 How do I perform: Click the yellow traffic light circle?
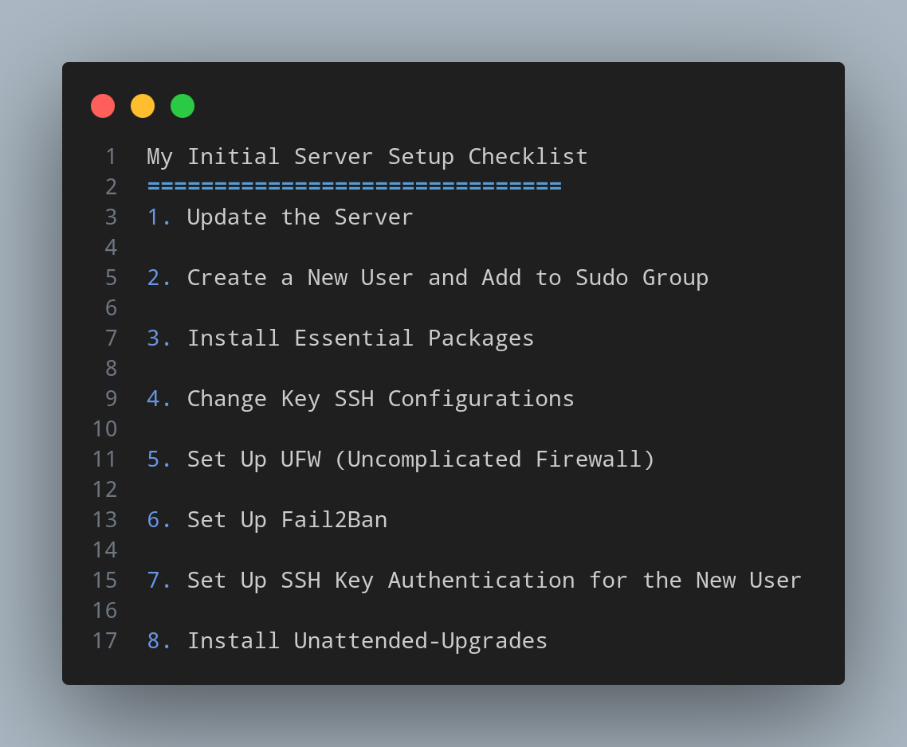(143, 105)
